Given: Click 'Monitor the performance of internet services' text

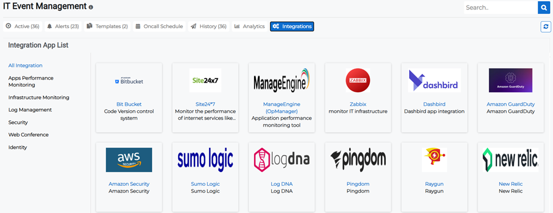Looking at the screenshot, I should (x=205, y=115).
